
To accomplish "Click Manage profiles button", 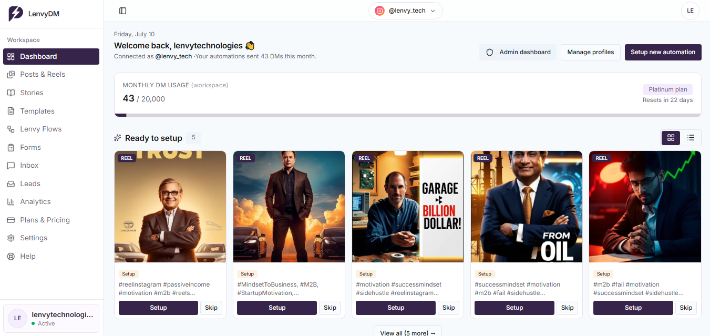I will tap(591, 52).
